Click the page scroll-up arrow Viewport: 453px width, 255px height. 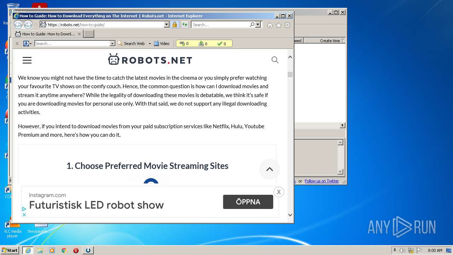290,57
